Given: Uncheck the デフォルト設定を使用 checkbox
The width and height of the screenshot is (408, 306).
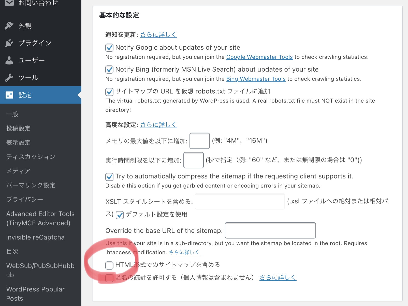Looking at the screenshot, I should [120, 215].
